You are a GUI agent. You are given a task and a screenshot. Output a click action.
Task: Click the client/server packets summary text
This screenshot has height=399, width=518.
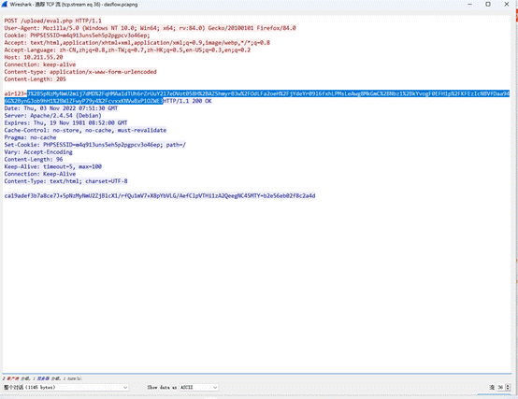click(42, 378)
